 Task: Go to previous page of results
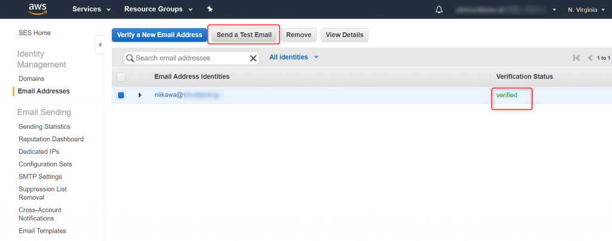coord(590,58)
